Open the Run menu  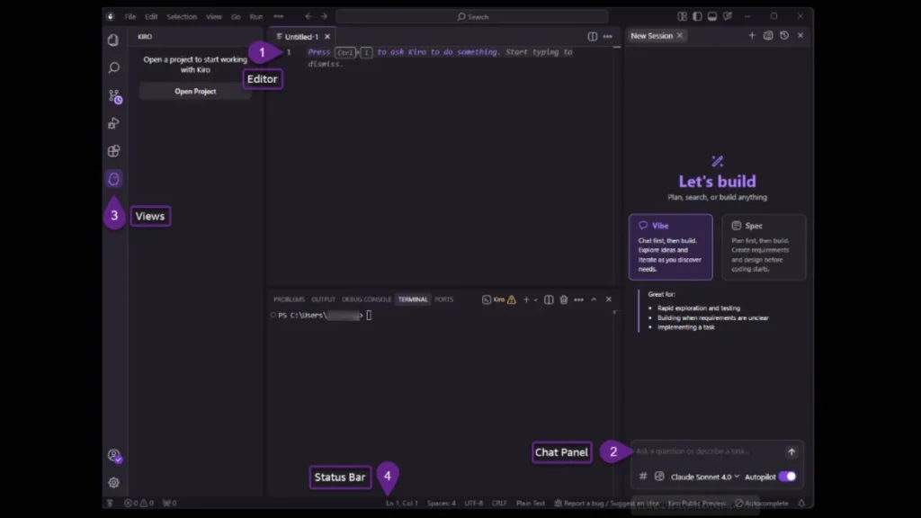pyautogui.click(x=256, y=16)
